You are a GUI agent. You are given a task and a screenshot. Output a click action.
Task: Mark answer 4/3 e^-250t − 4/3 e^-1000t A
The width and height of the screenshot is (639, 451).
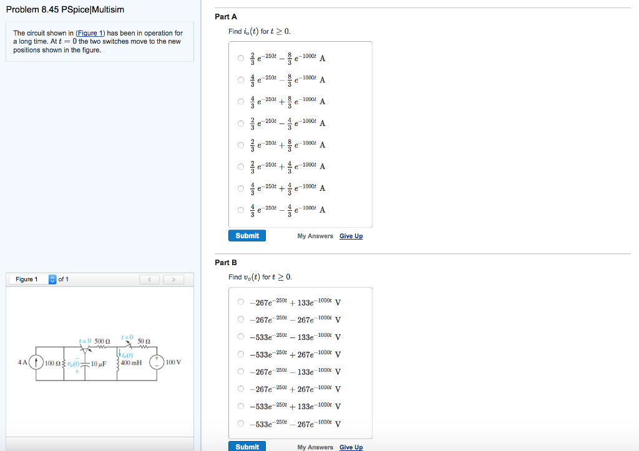(241, 210)
